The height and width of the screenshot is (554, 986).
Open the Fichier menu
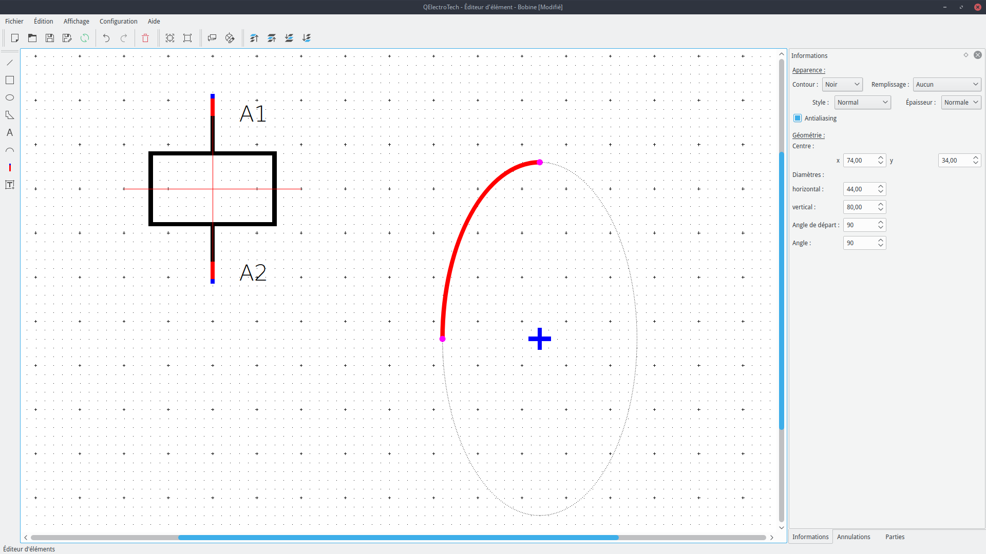pyautogui.click(x=14, y=21)
